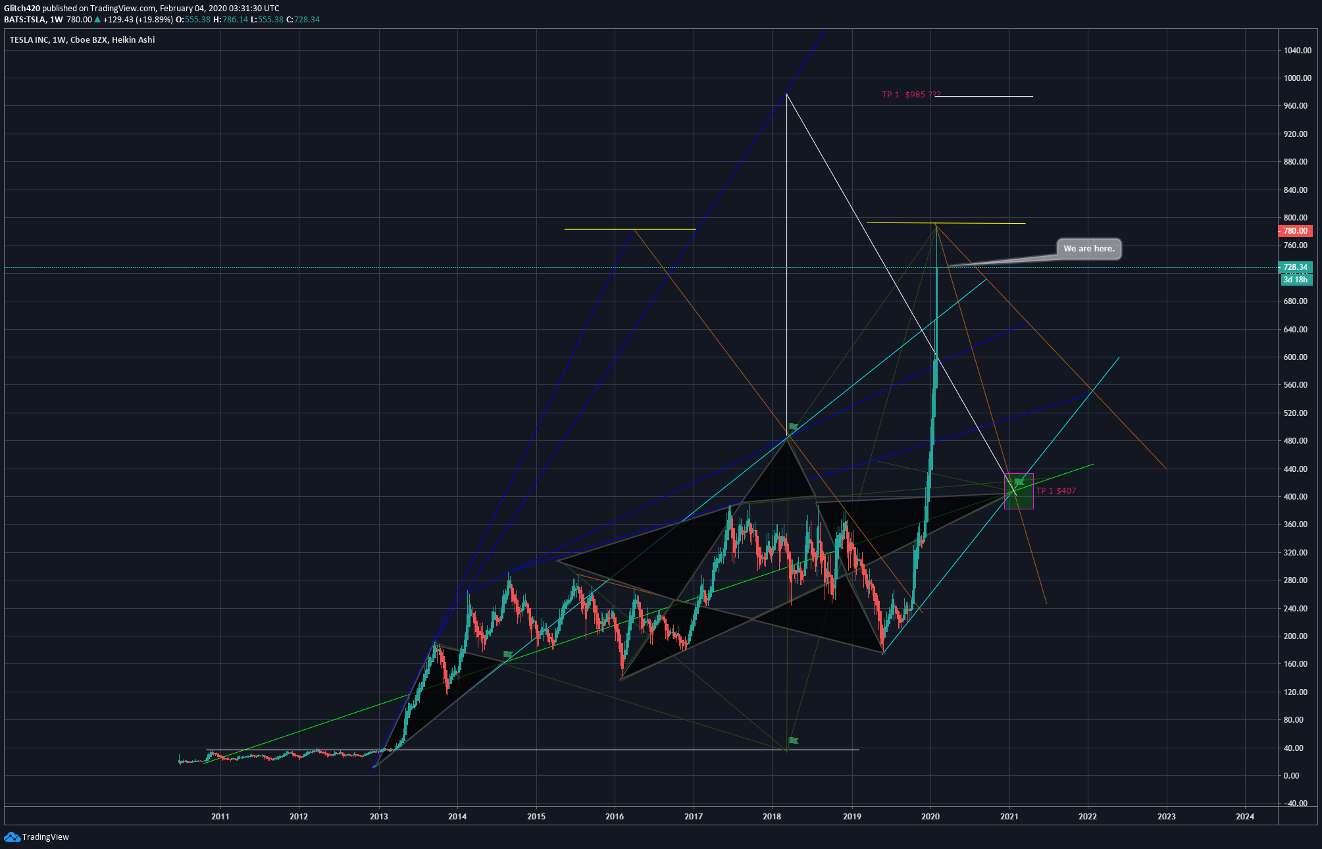Click the 1000.00 price axis label
This screenshot has width=1322, height=849.
coord(1297,78)
